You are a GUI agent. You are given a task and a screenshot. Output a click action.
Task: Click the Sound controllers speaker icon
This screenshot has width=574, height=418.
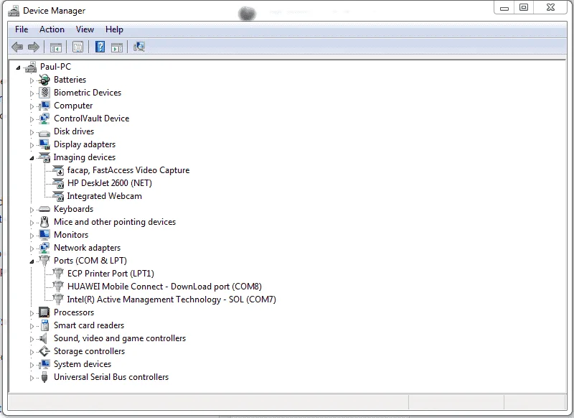pyautogui.click(x=44, y=338)
